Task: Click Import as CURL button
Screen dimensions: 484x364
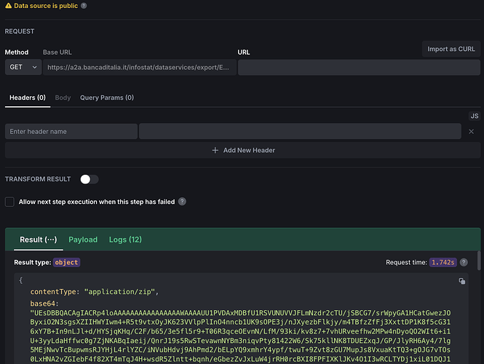Action: coord(451,49)
